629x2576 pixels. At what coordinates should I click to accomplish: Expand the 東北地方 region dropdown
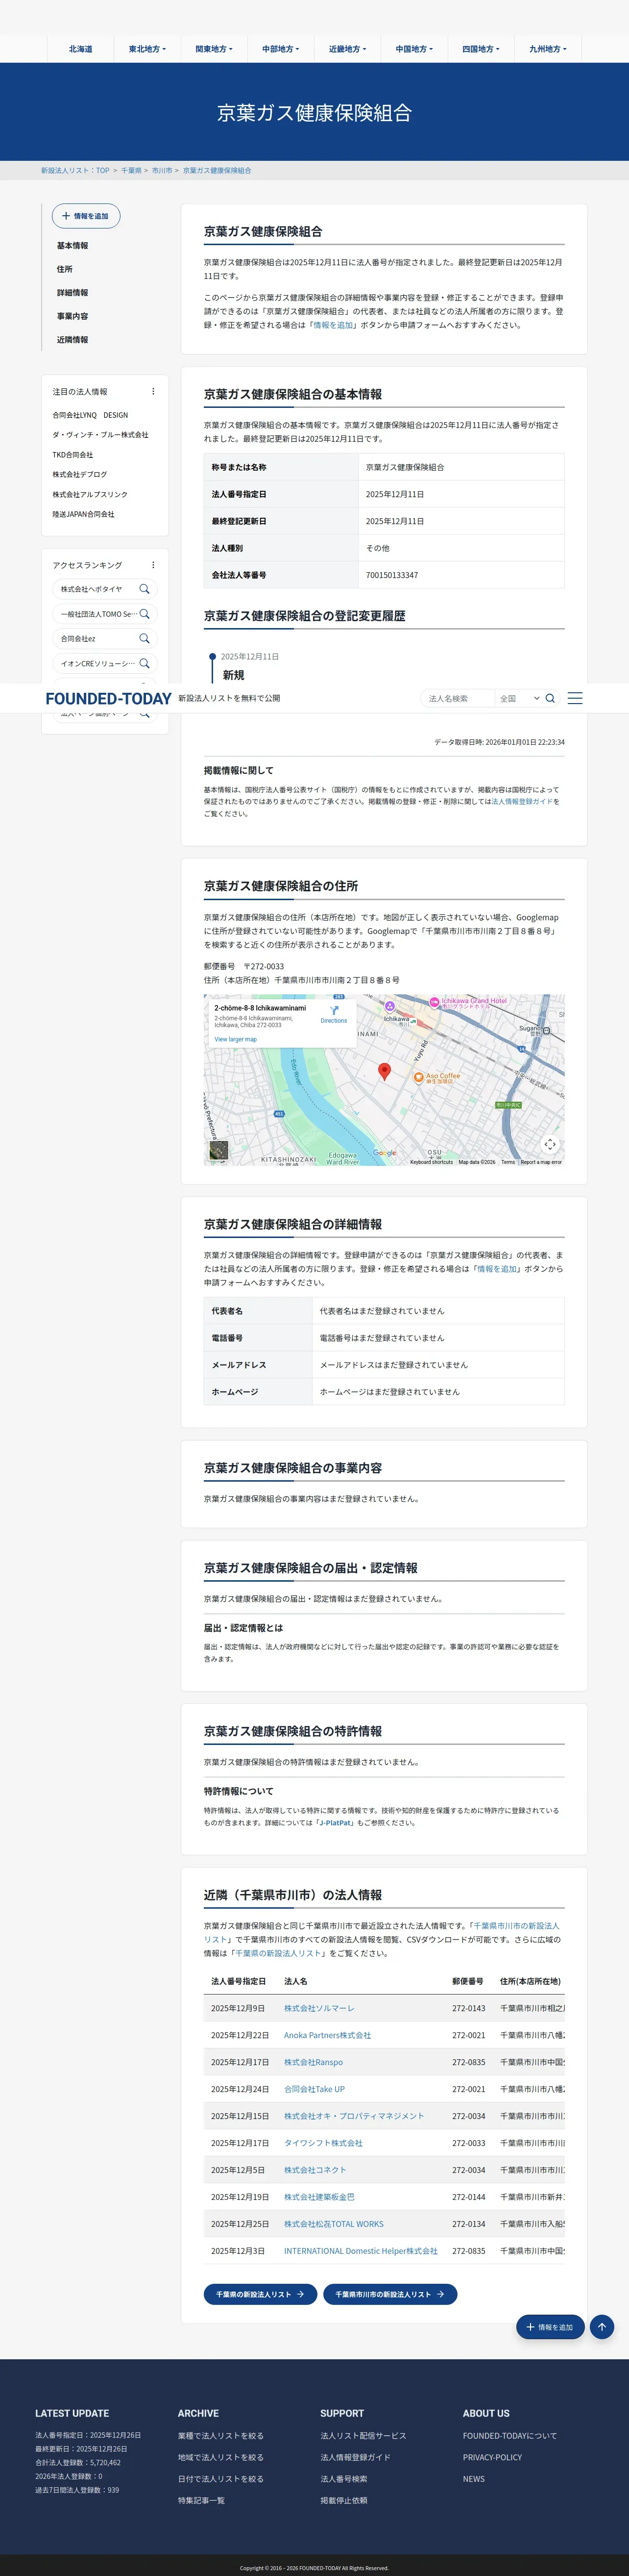(148, 49)
